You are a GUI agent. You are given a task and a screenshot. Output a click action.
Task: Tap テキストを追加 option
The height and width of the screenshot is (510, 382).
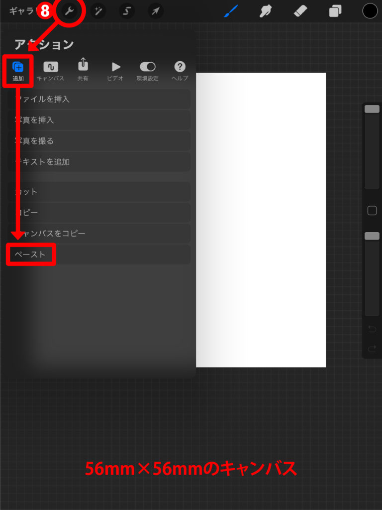coord(99,162)
